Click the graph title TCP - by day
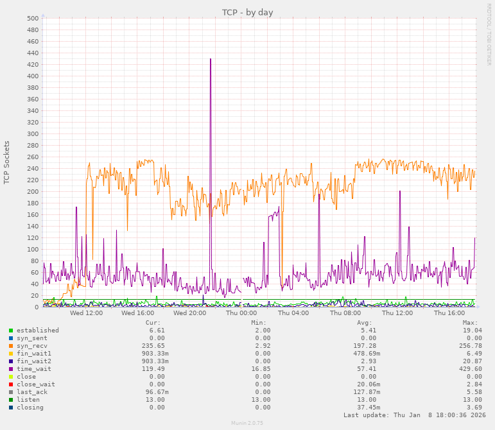 (247, 12)
